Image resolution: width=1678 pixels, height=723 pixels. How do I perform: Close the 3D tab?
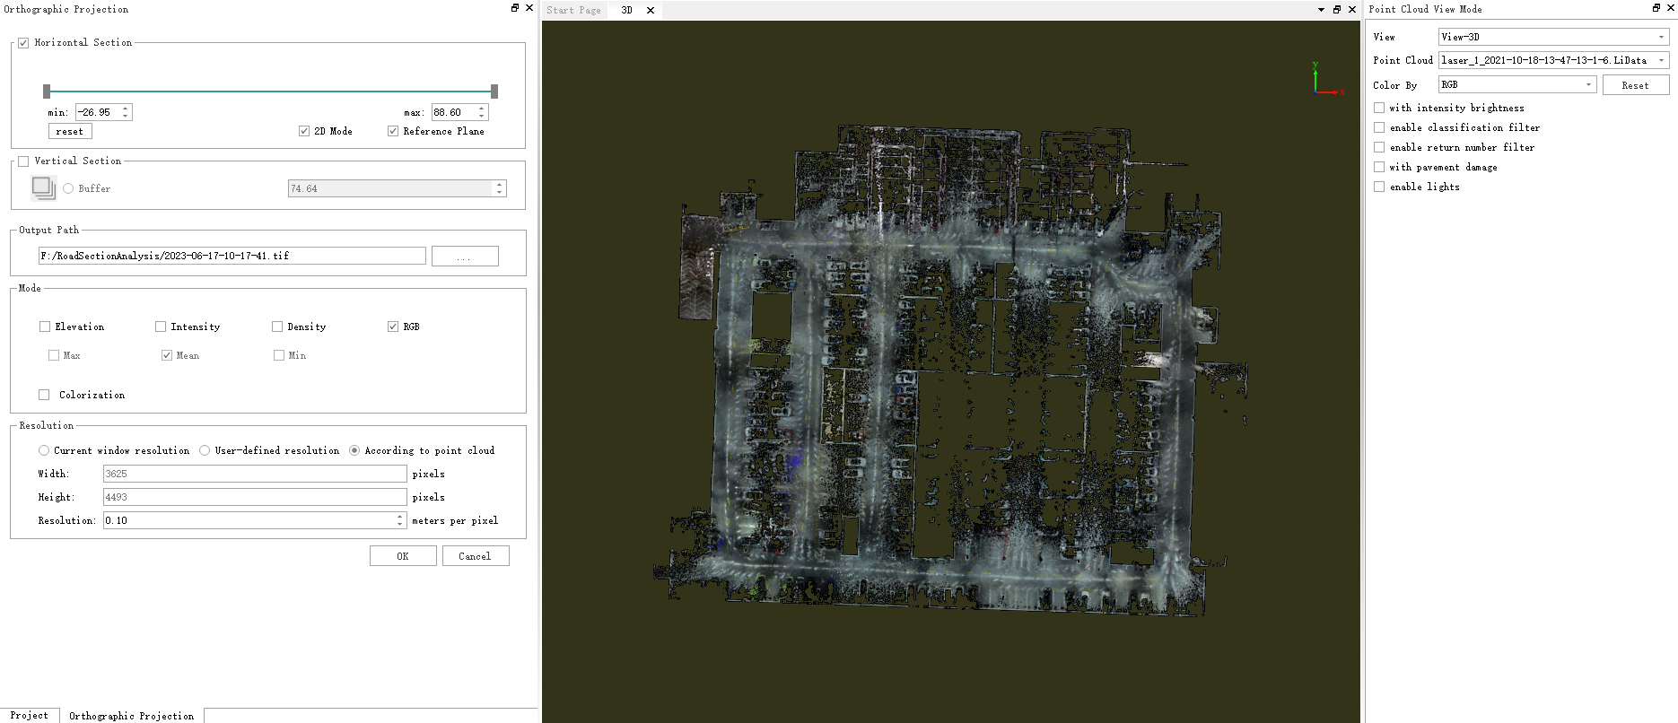tap(651, 11)
